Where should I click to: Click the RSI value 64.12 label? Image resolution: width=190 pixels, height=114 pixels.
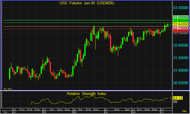(178, 98)
